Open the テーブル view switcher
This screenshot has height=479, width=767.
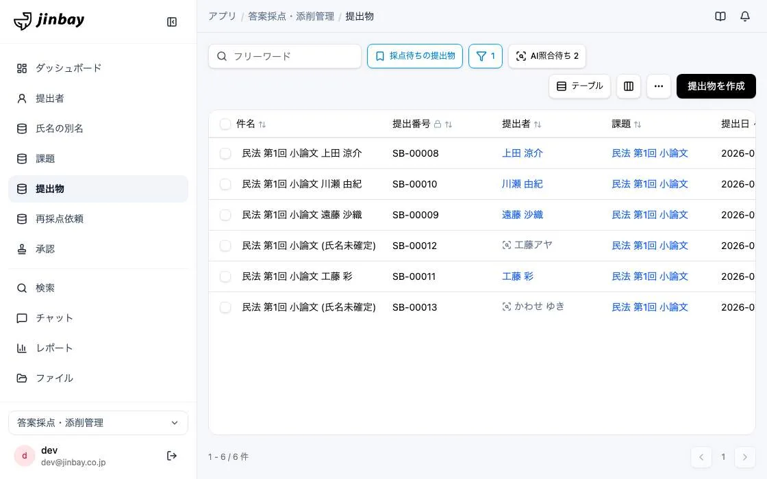(x=579, y=86)
